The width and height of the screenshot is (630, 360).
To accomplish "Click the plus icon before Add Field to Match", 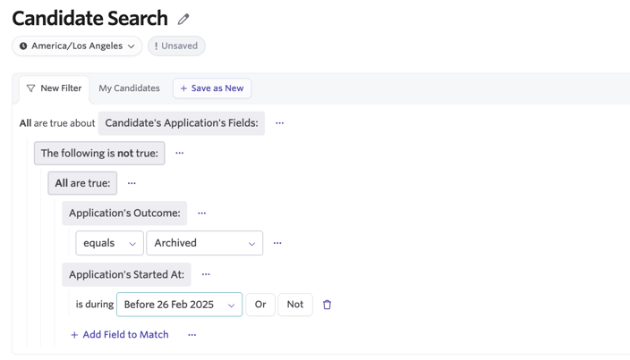I will (x=74, y=335).
